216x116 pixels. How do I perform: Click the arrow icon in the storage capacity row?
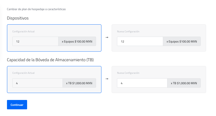coord(107,79)
